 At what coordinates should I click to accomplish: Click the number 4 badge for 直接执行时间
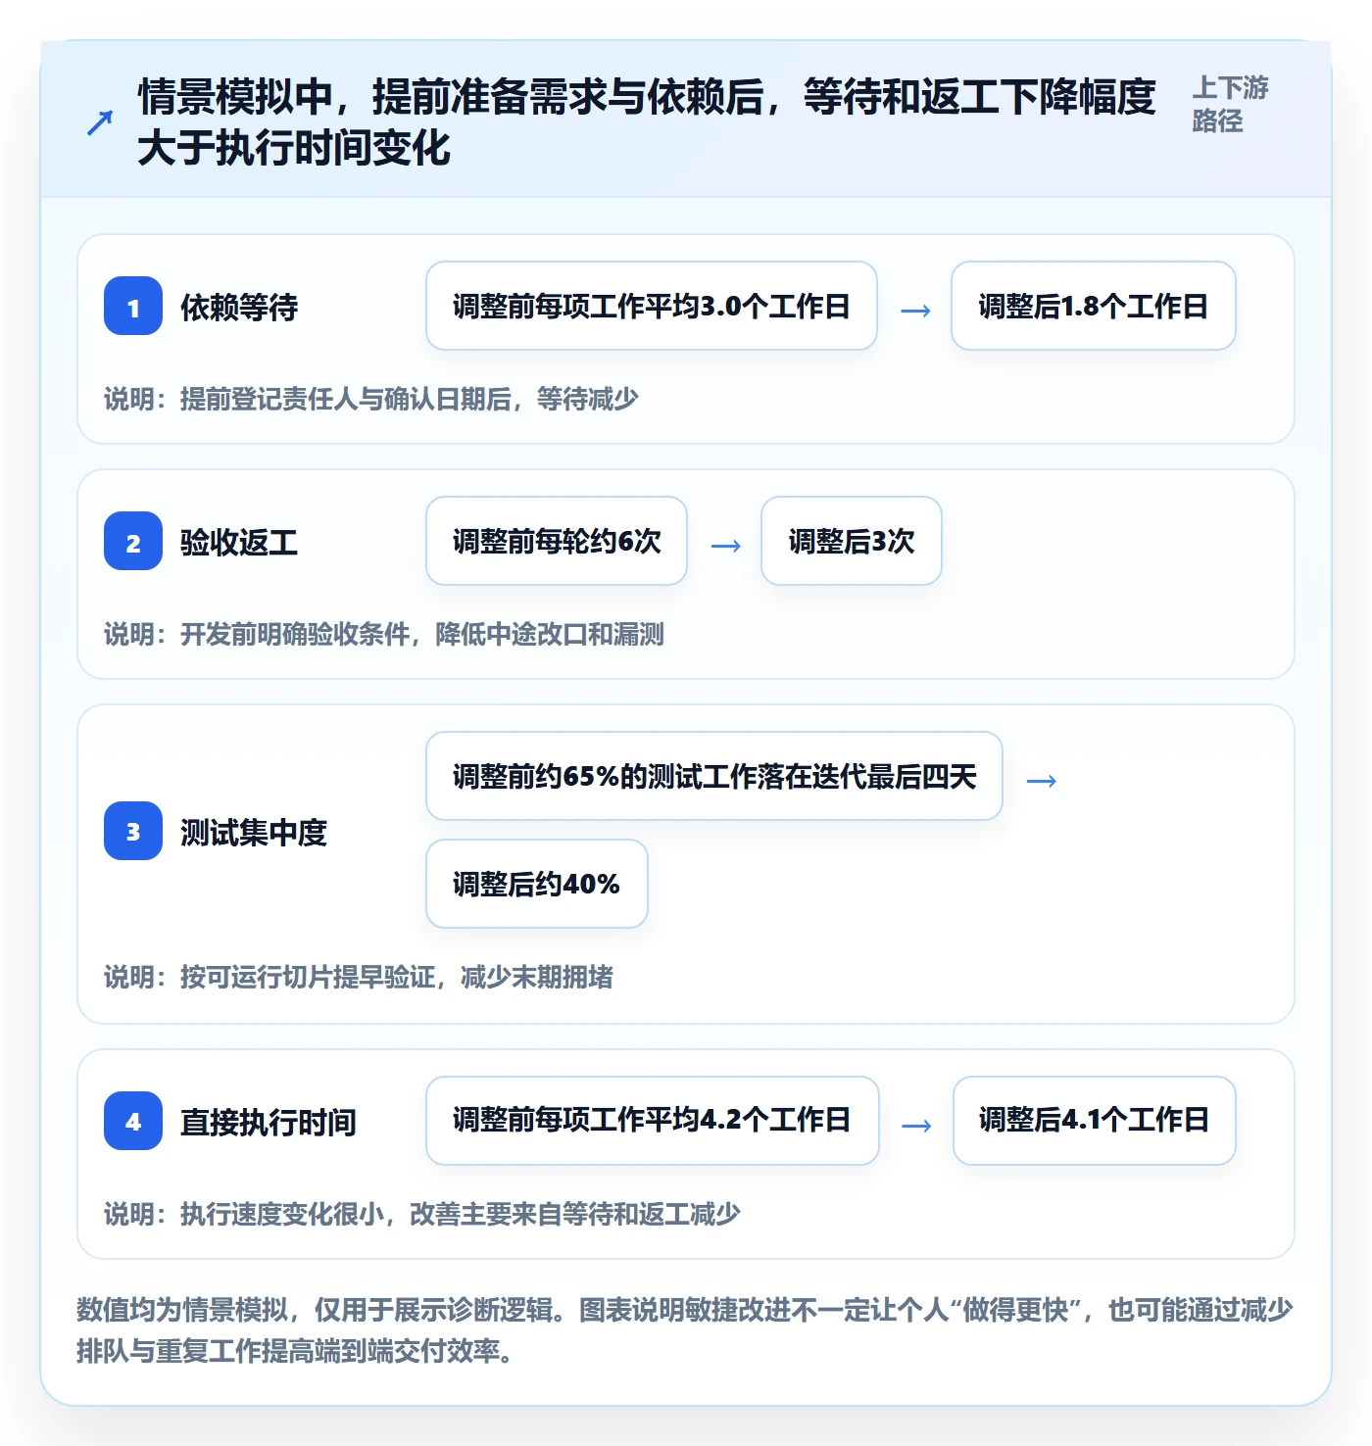coord(133,1121)
